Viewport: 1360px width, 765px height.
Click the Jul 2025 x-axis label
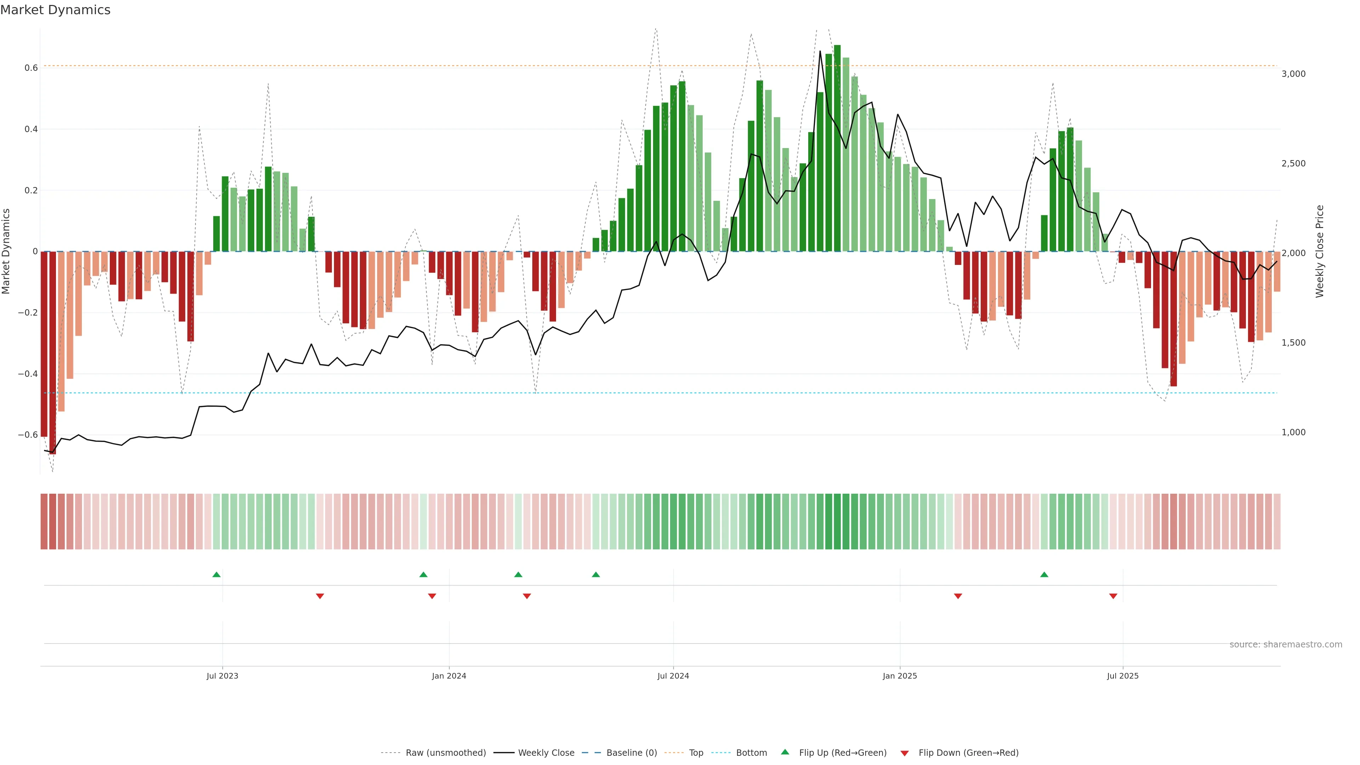click(1122, 676)
